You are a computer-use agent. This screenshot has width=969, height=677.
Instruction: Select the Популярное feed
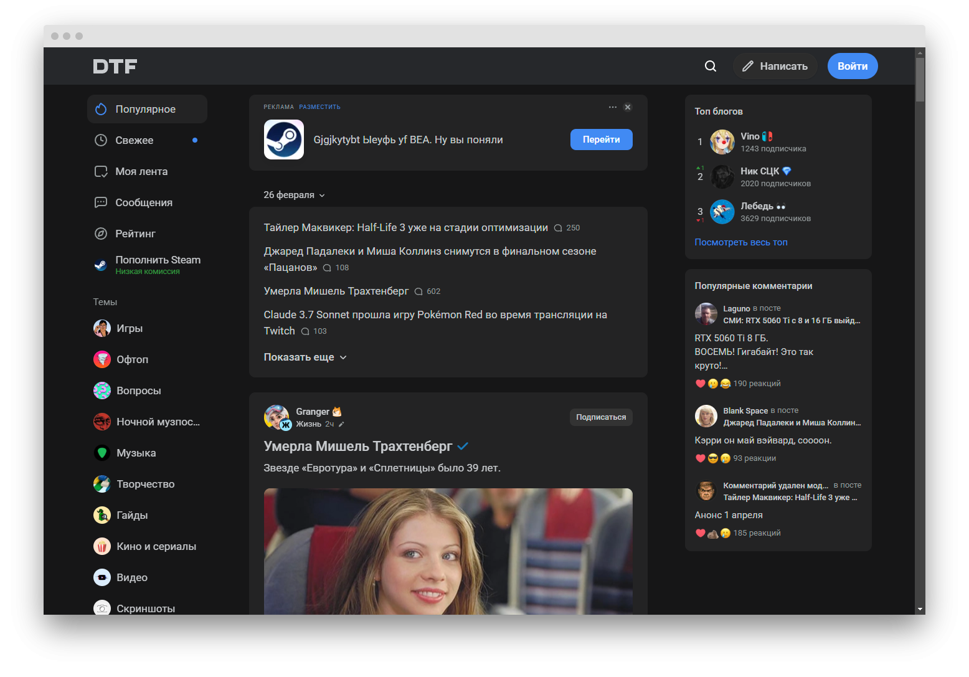tap(147, 109)
